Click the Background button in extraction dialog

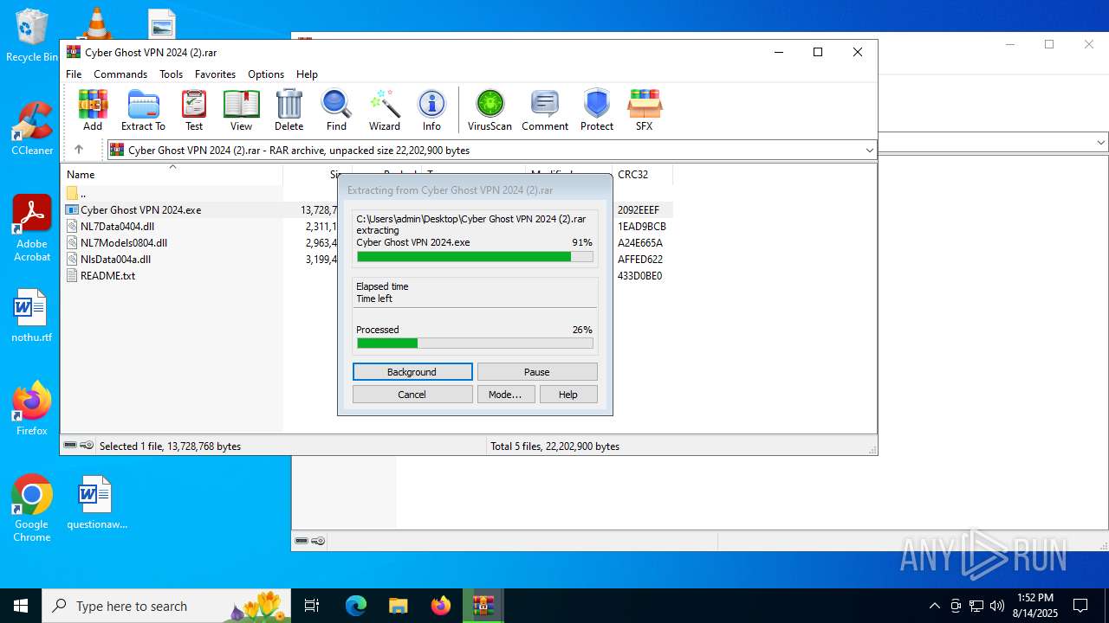(x=412, y=372)
